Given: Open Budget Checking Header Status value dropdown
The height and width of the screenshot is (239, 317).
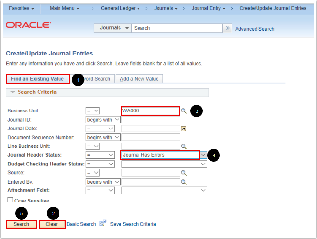Looking at the screenshot, I should (x=164, y=164).
